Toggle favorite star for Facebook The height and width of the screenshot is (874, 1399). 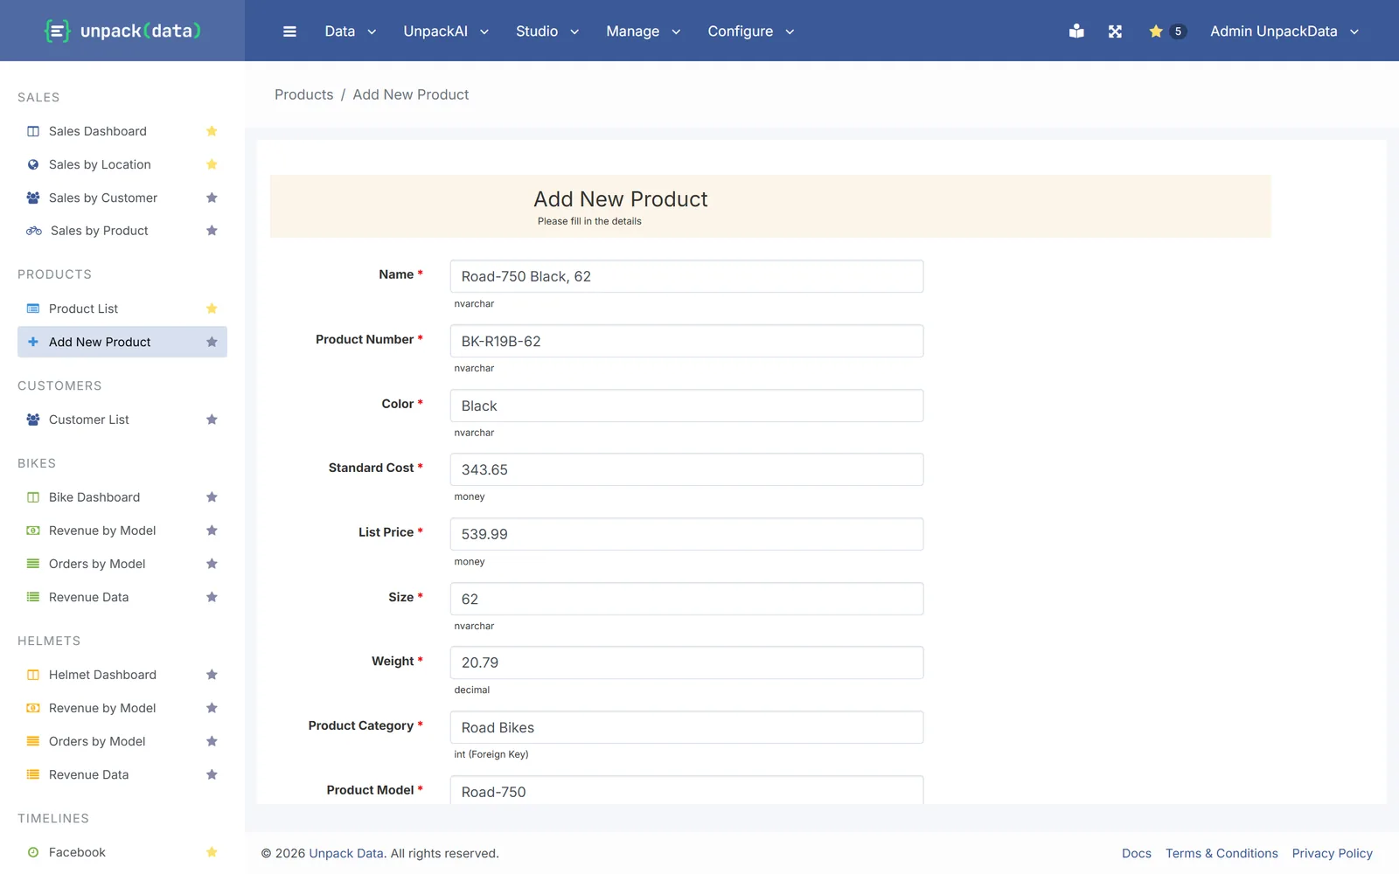[x=212, y=852]
